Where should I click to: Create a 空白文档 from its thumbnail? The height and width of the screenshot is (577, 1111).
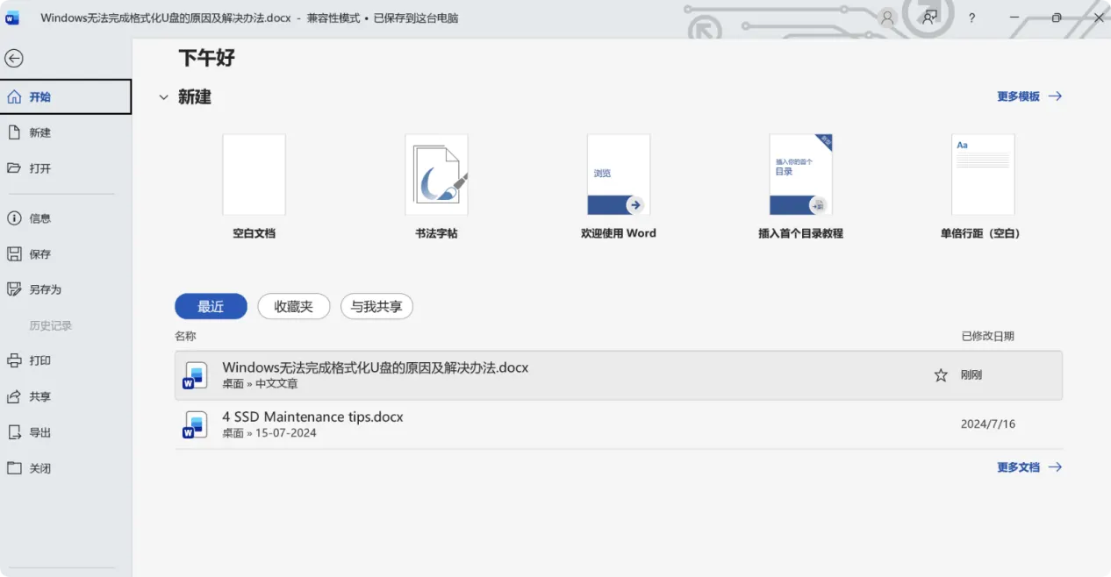point(254,175)
